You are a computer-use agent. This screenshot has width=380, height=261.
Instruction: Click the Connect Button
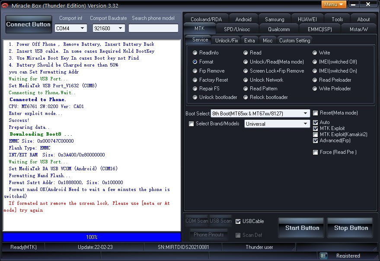29,24
